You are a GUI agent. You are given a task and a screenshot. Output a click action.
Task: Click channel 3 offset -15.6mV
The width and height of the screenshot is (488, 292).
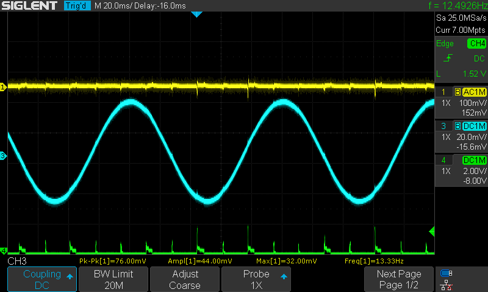pyautogui.click(x=472, y=147)
